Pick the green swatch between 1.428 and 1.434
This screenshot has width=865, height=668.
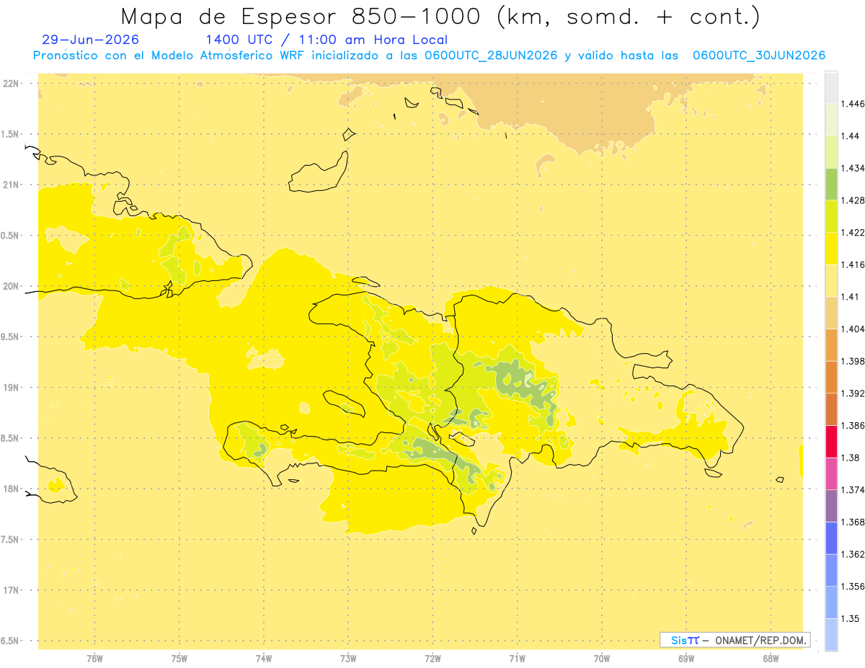tap(831, 184)
